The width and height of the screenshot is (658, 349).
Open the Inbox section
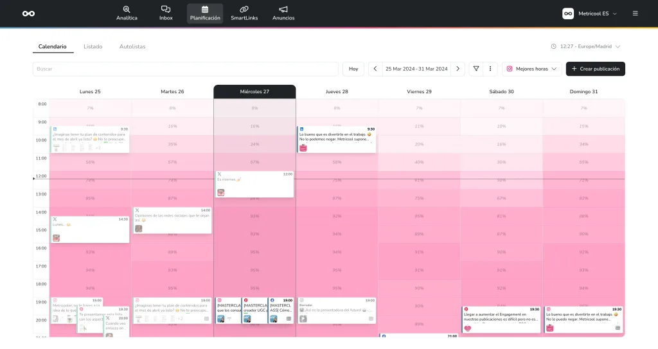pos(166,13)
